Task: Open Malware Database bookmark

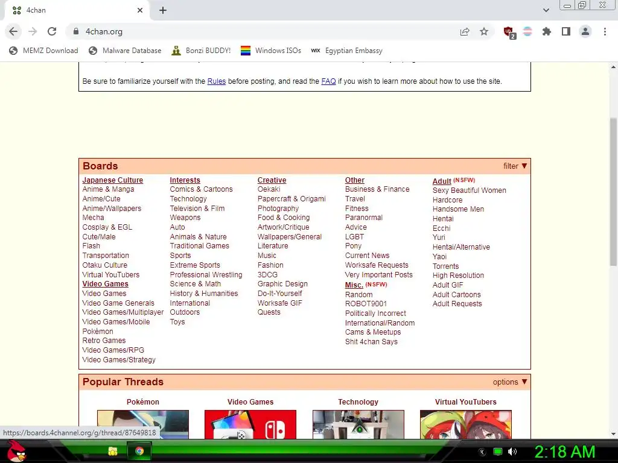Action: (125, 51)
